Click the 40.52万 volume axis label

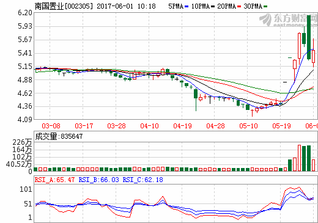point(19,164)
